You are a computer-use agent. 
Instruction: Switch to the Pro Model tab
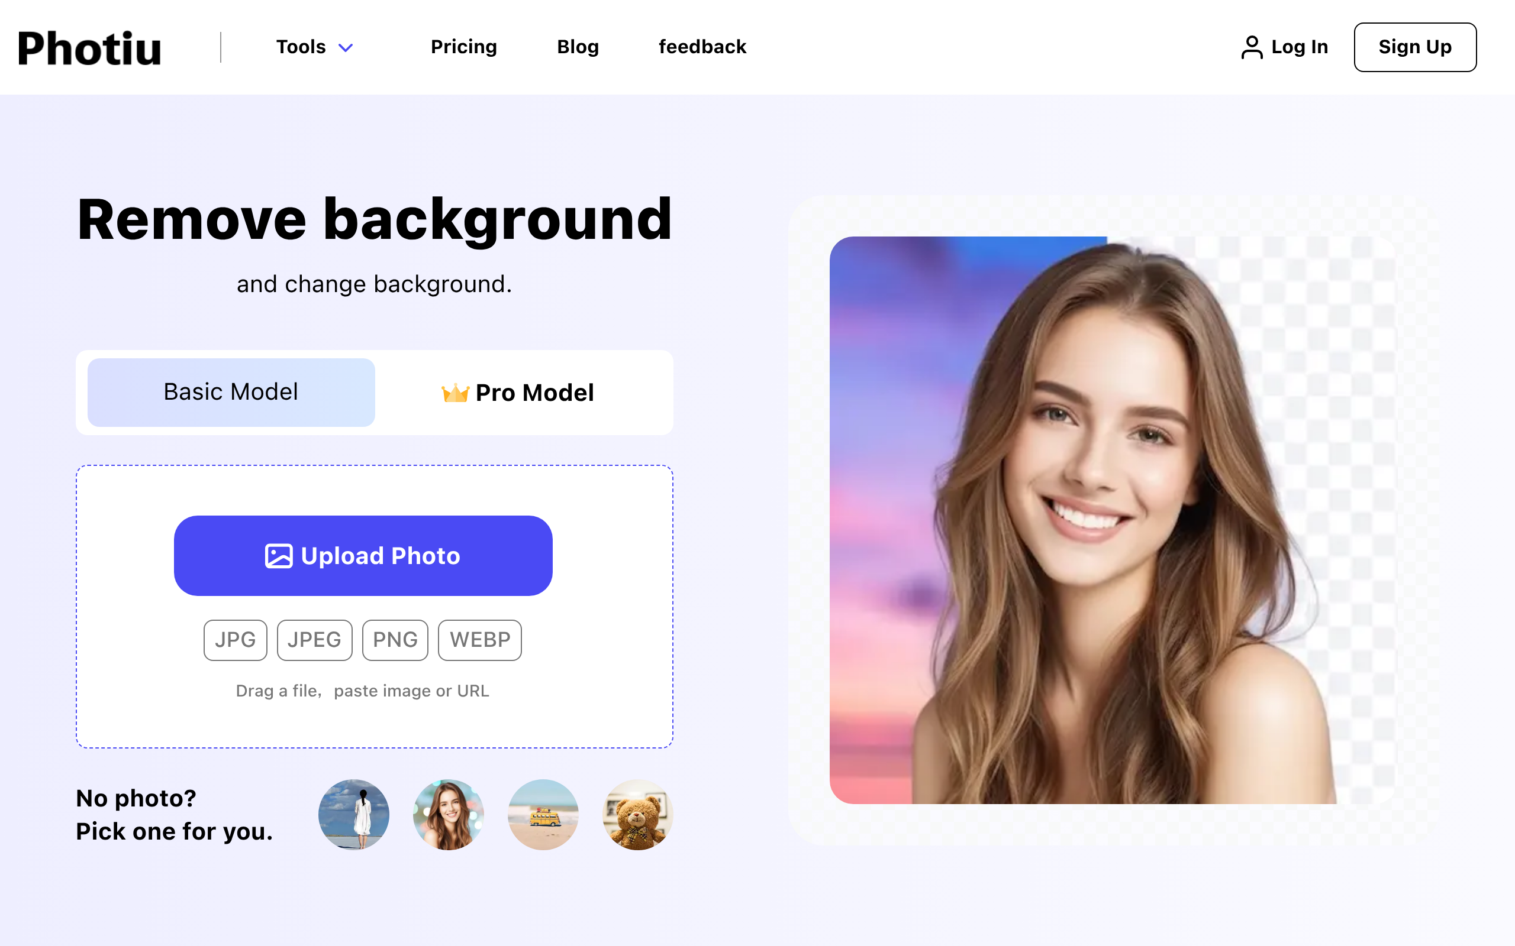tap(518, 393)
